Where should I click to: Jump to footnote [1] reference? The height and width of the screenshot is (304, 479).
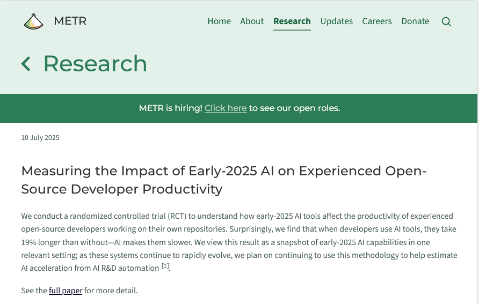tap(165, 266)
